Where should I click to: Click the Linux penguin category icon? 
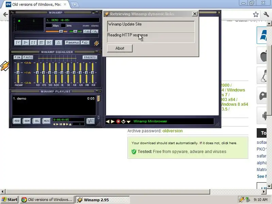pyautogui.click(x=262, y=75)
